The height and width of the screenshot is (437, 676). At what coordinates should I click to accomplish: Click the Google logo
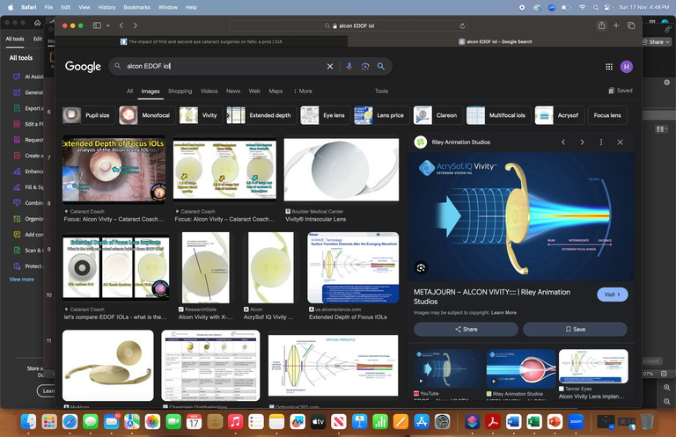(83, 66)
